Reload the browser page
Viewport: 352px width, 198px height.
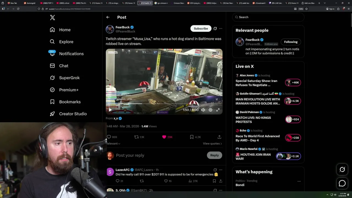point(18,9)
